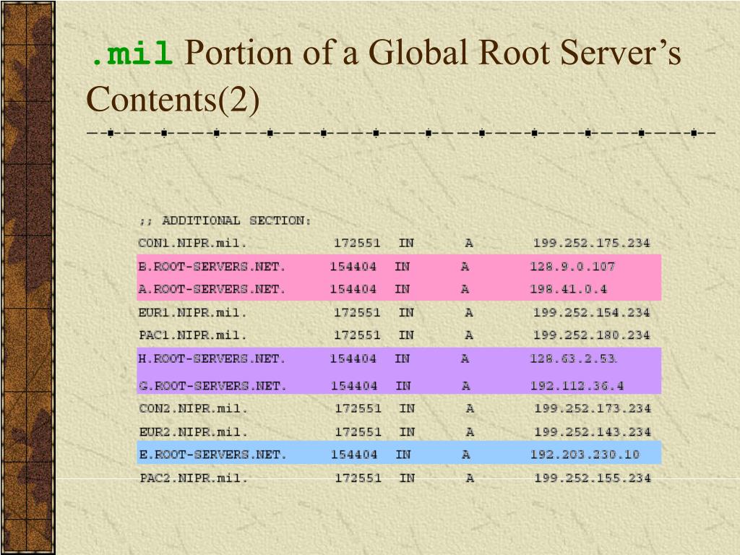The height and width of the screenshot is (555, 740).
Task: Click the TTL 172551 in the CON1.NIPR.mil. row
Action: click(x=357, y=244)
